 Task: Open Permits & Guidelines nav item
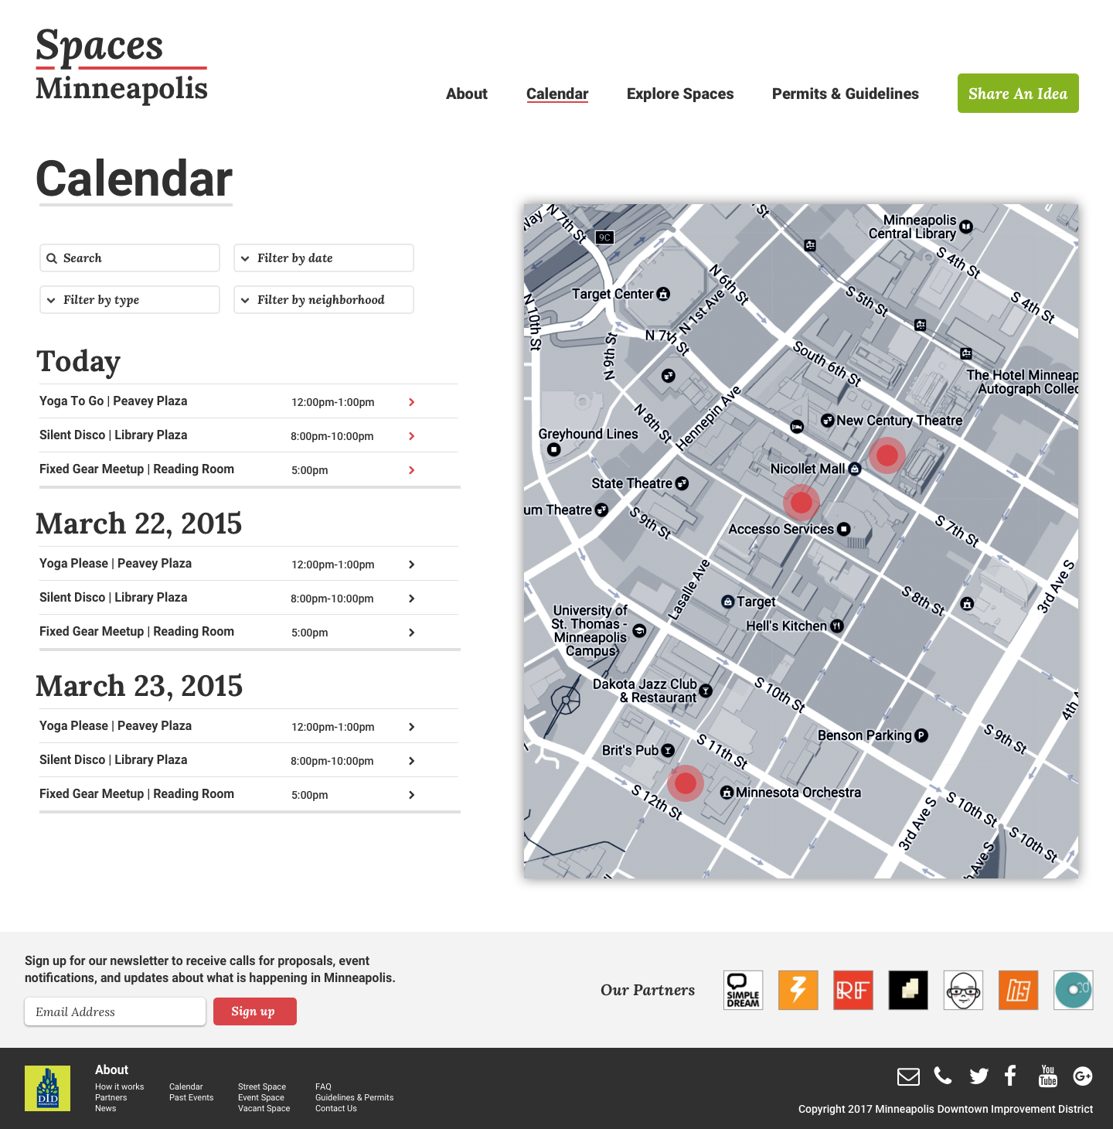pos(846,94)
